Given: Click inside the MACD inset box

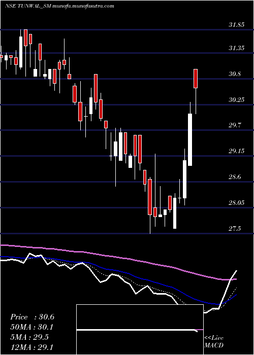Looking at the screenshot, I should [x=140, y=330].
